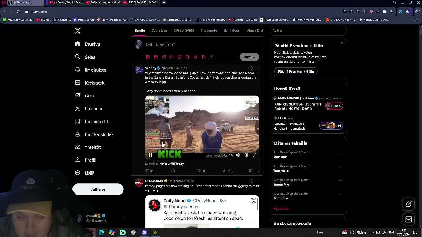Open options for Tanskalle trend

click(x=341, y=153)
